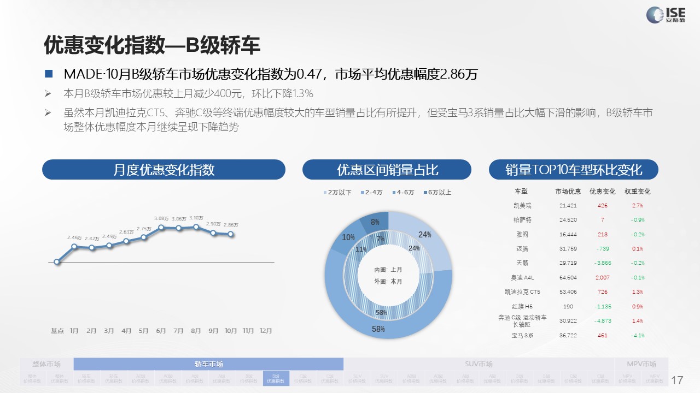
Task: Select the outer 10% donut segment
Action: (348, 238)
